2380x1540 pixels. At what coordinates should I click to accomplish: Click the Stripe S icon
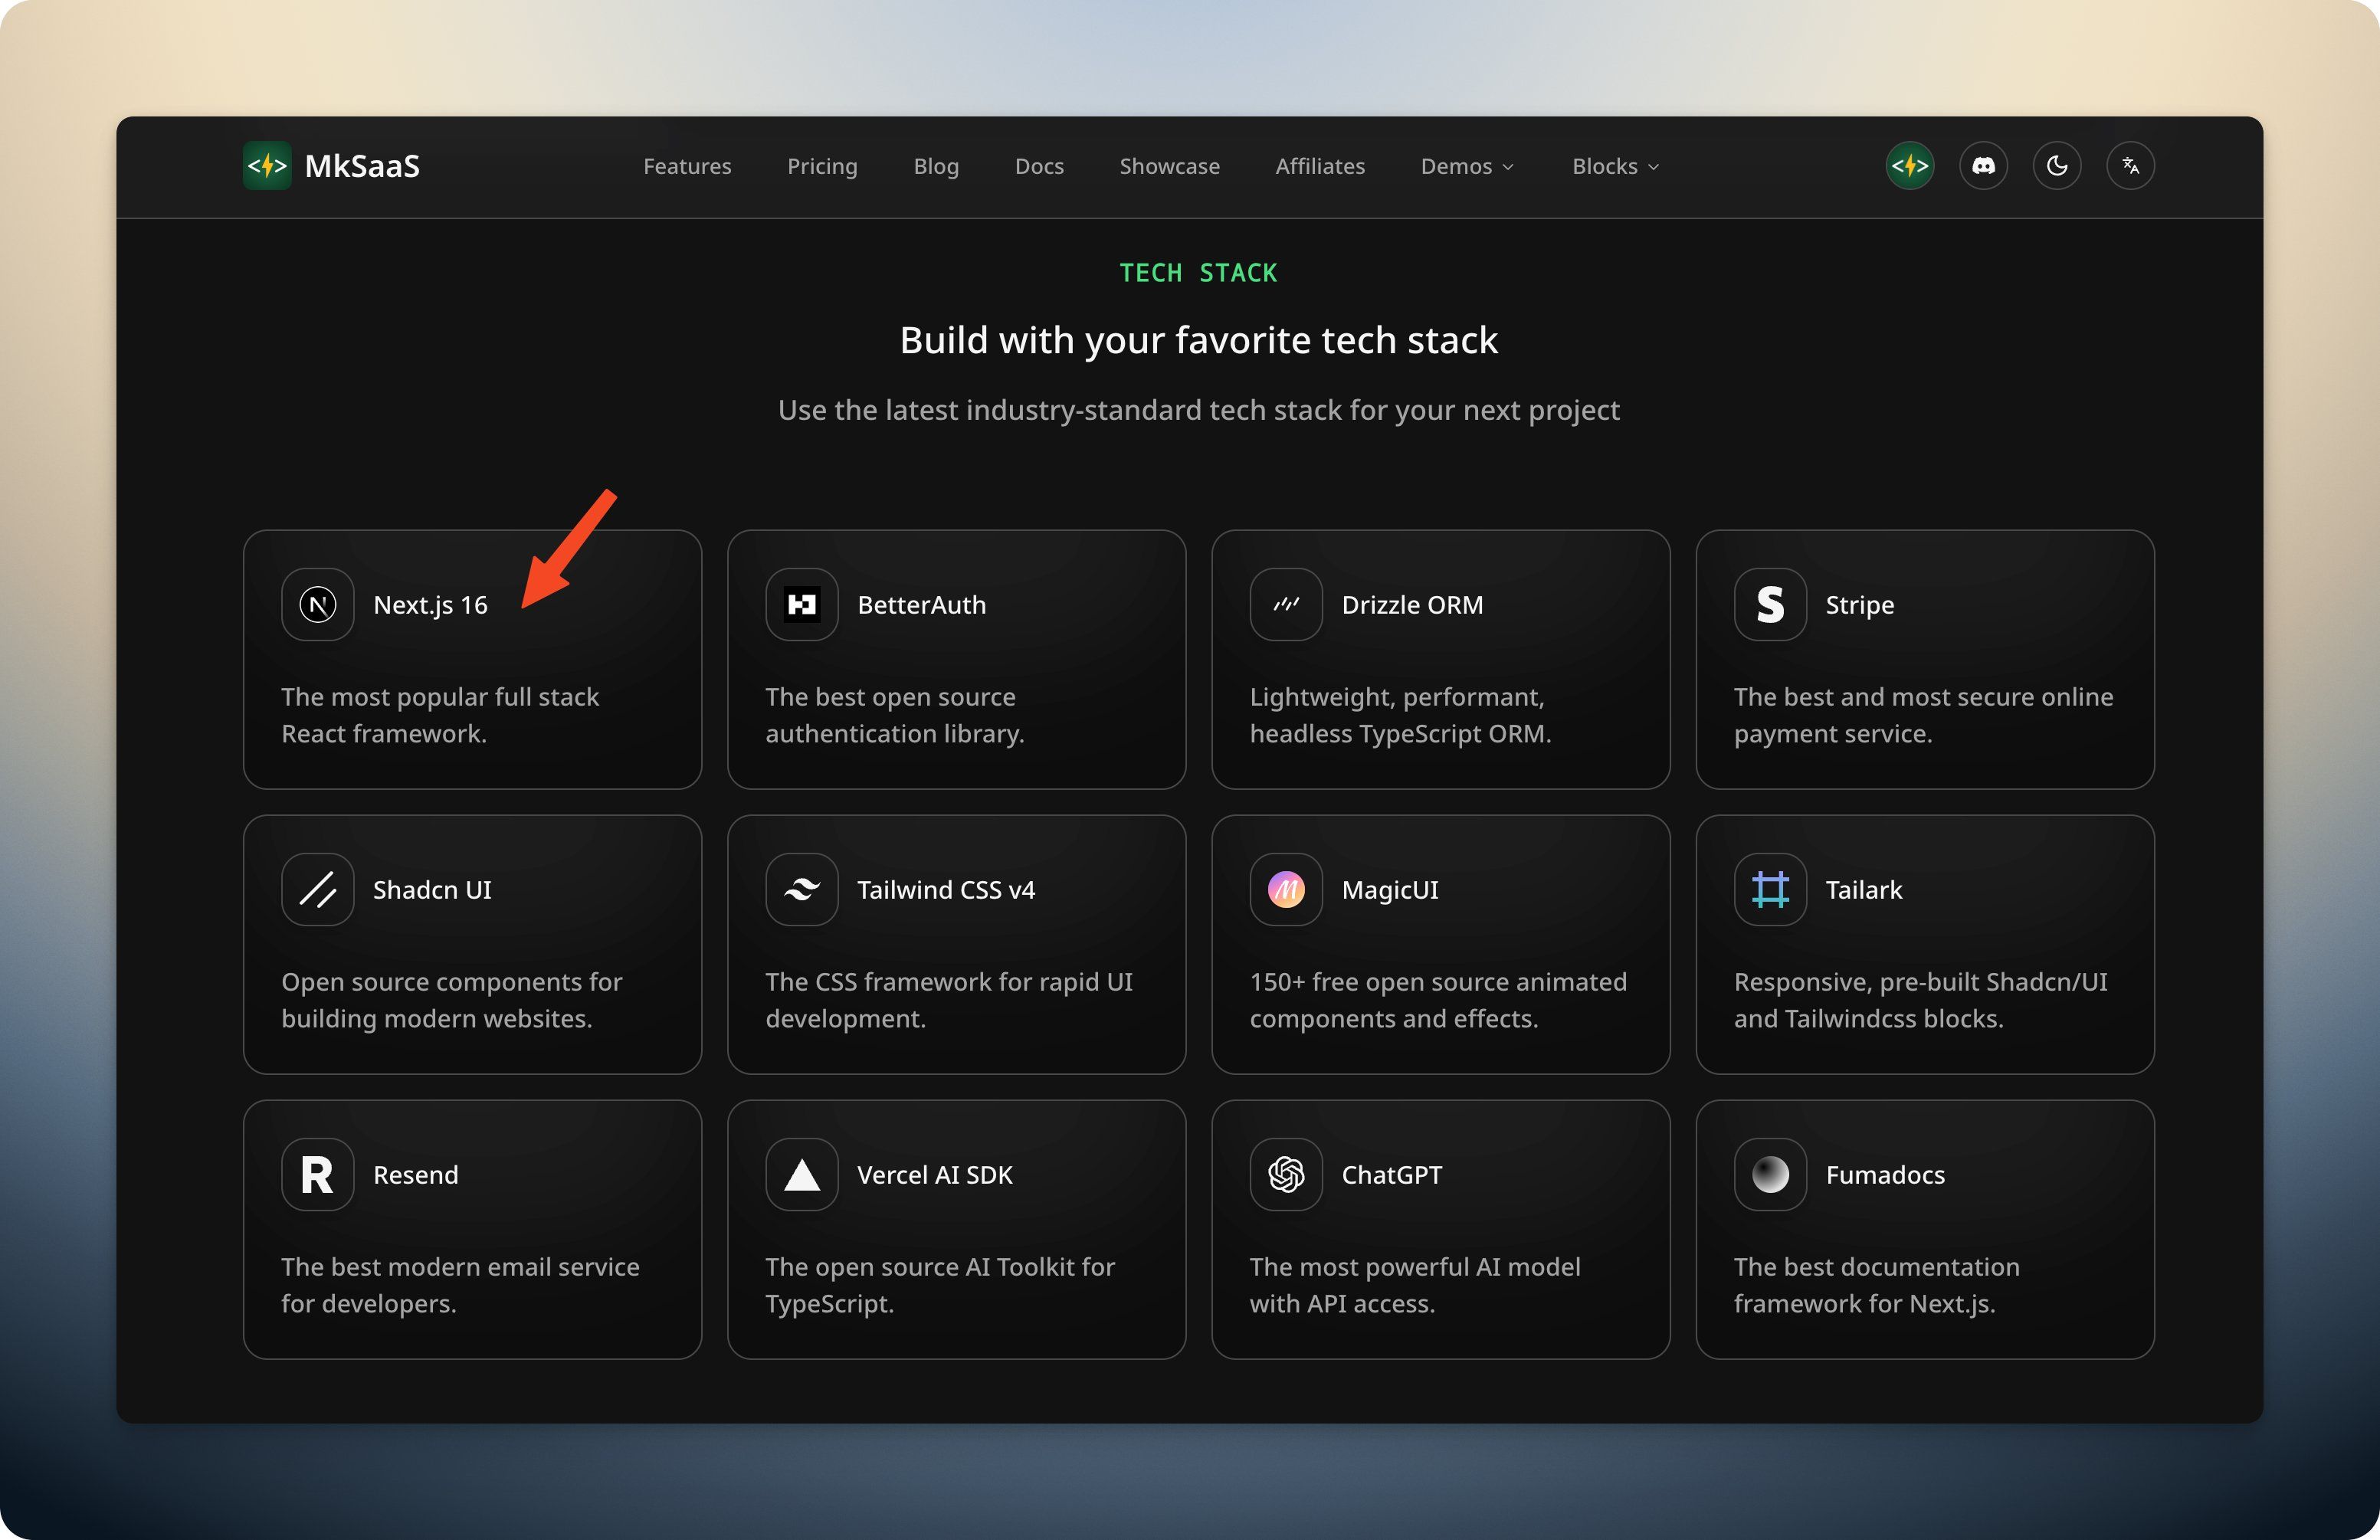click(x=1770, y=605)
